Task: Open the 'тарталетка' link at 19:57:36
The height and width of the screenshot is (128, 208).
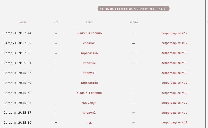Action: tap(89, 53)
